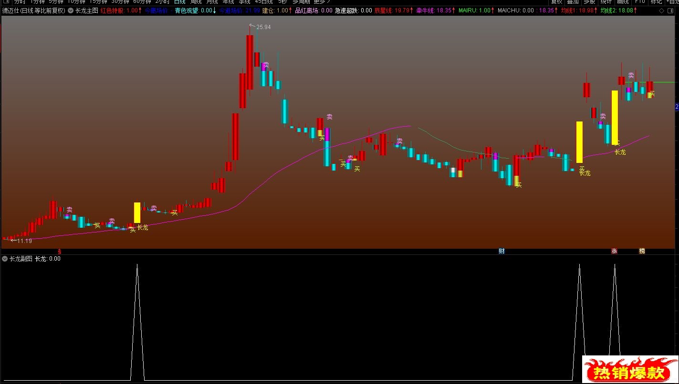Click the diamond icon on the indicator bar
The height and width of the screenshot is (384, 679).
click(662, 10)
